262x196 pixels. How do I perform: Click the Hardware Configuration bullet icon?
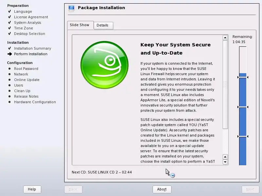click(9, 102)
